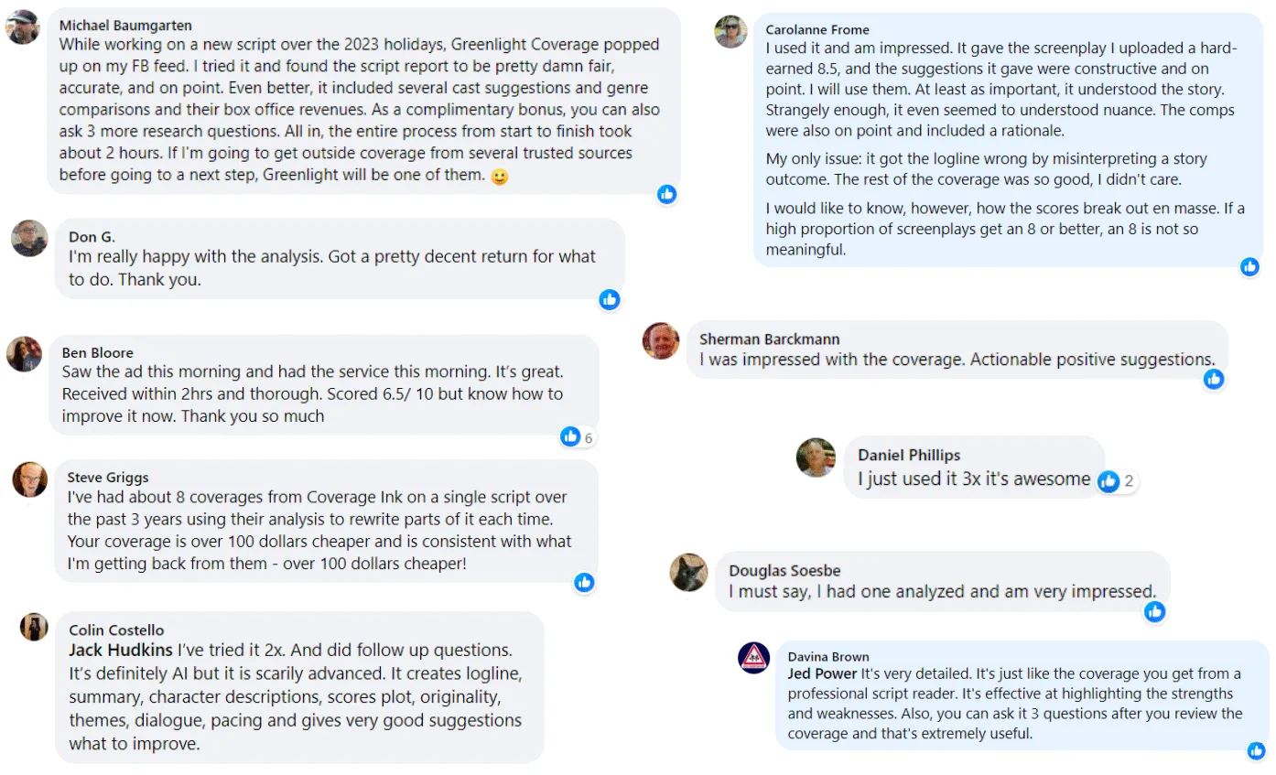This screenshot has width=1276, height=775.
Task: Click the like reaction on Steve Griggs' comment
Action: (x=584, y=582)
